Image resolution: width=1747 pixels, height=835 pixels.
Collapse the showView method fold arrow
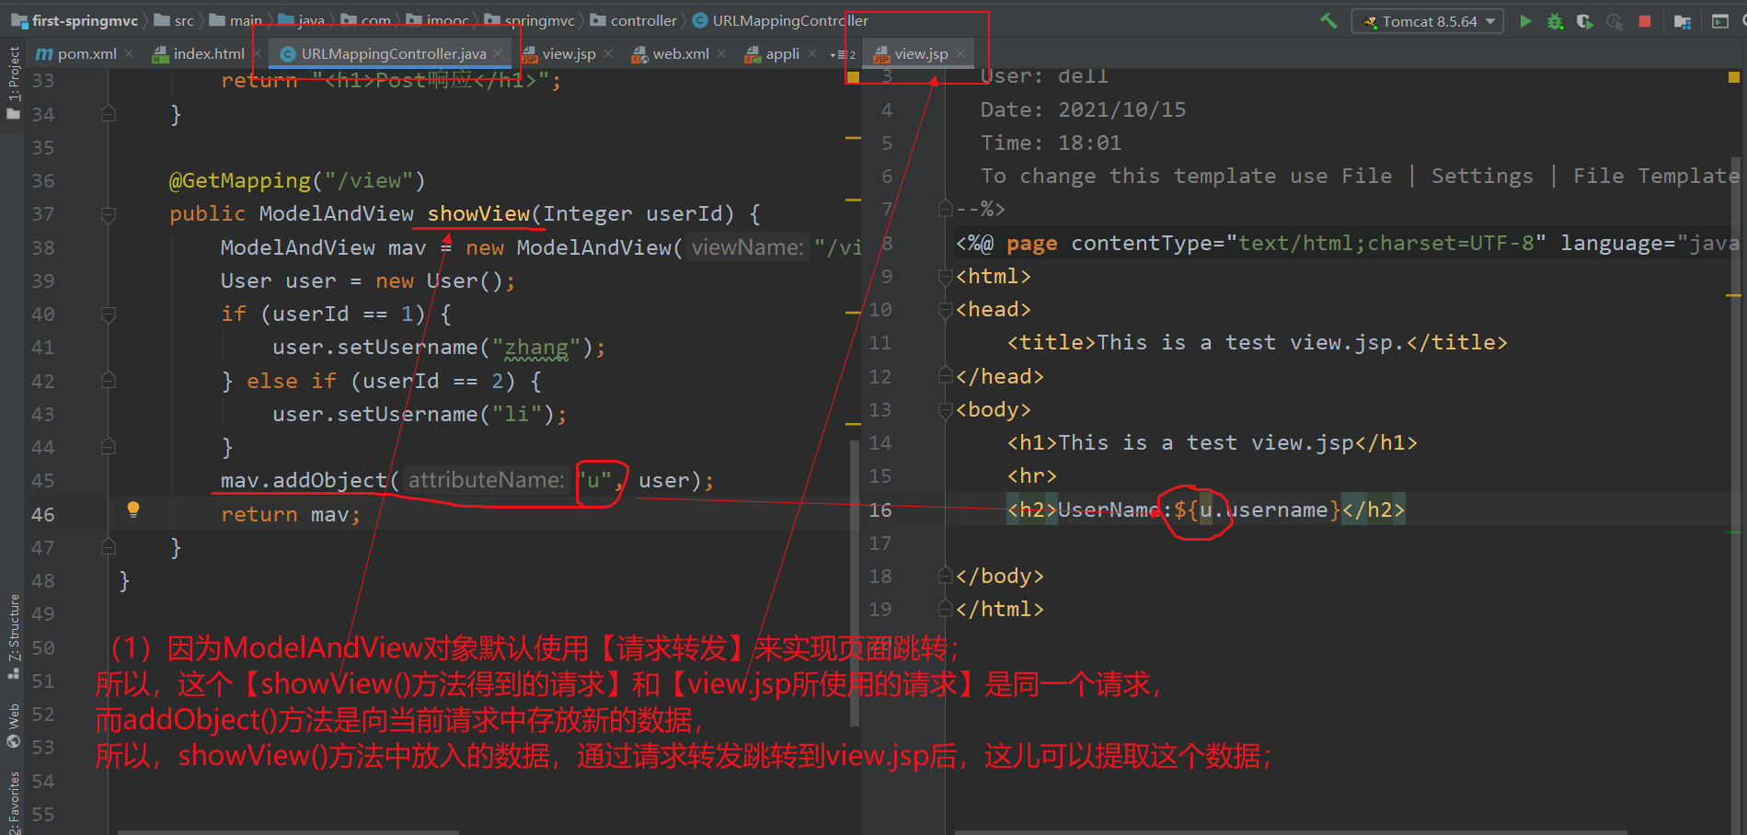click(108, 213)
